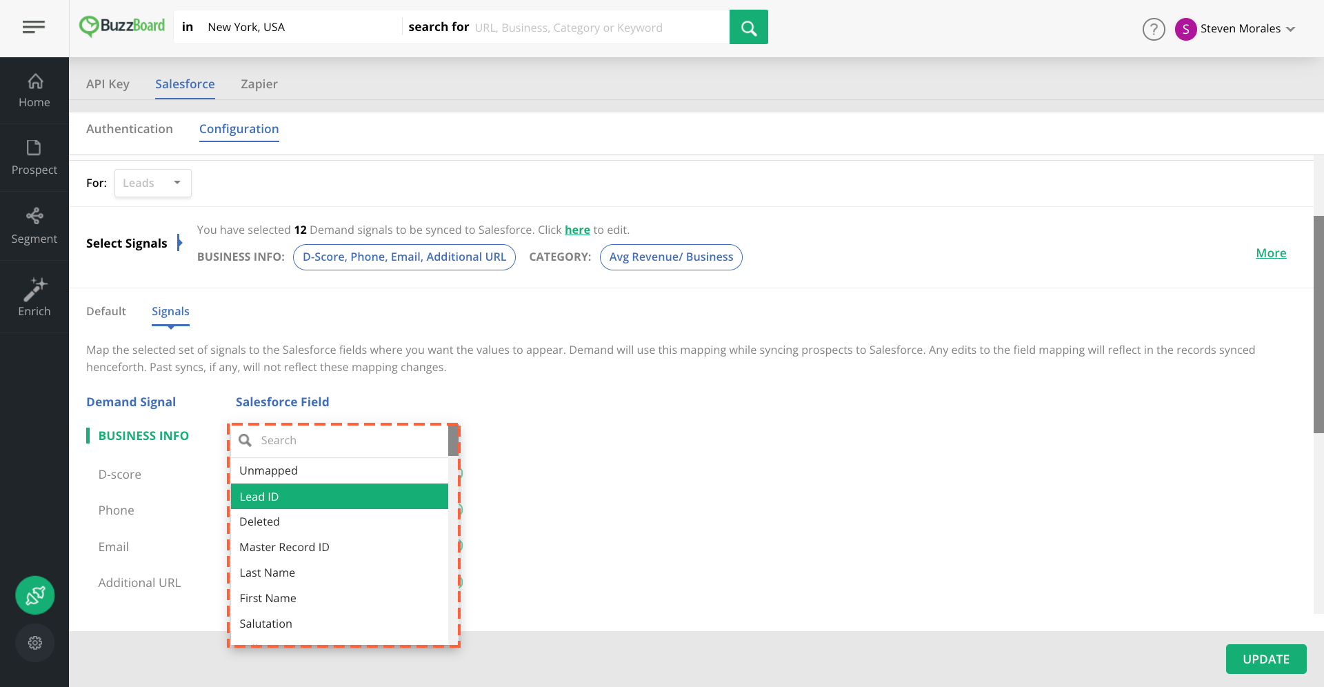Switch to API Key tab
This screenshot has height=687, width=1324.
[108, 84]
